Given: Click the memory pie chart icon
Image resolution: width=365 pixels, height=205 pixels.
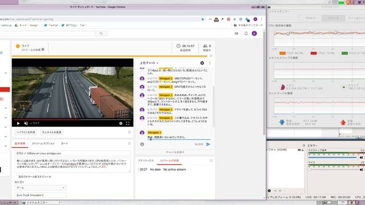Looking at the screenshot, I should (282, 87).
